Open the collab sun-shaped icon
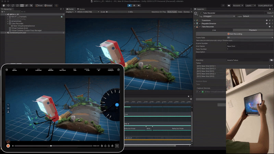 click(x=223, y=5)
